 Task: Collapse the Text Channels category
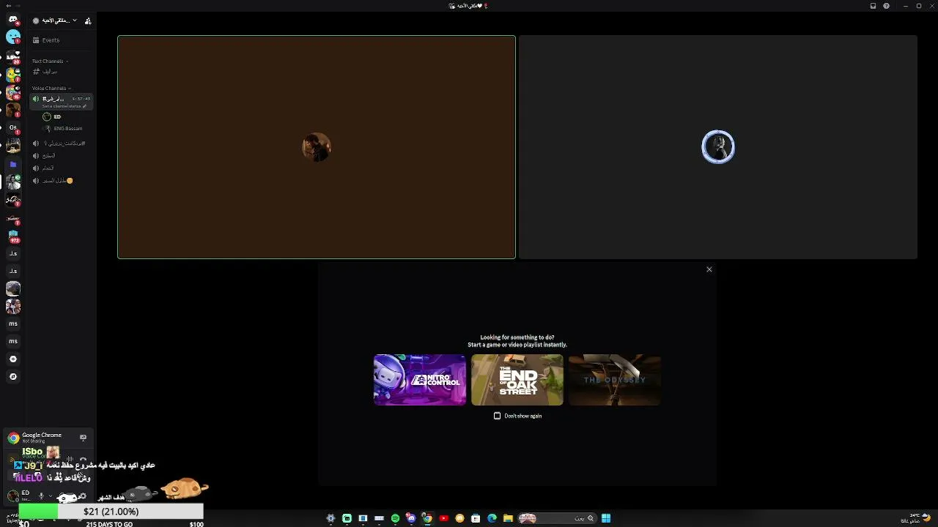[49, 61]
